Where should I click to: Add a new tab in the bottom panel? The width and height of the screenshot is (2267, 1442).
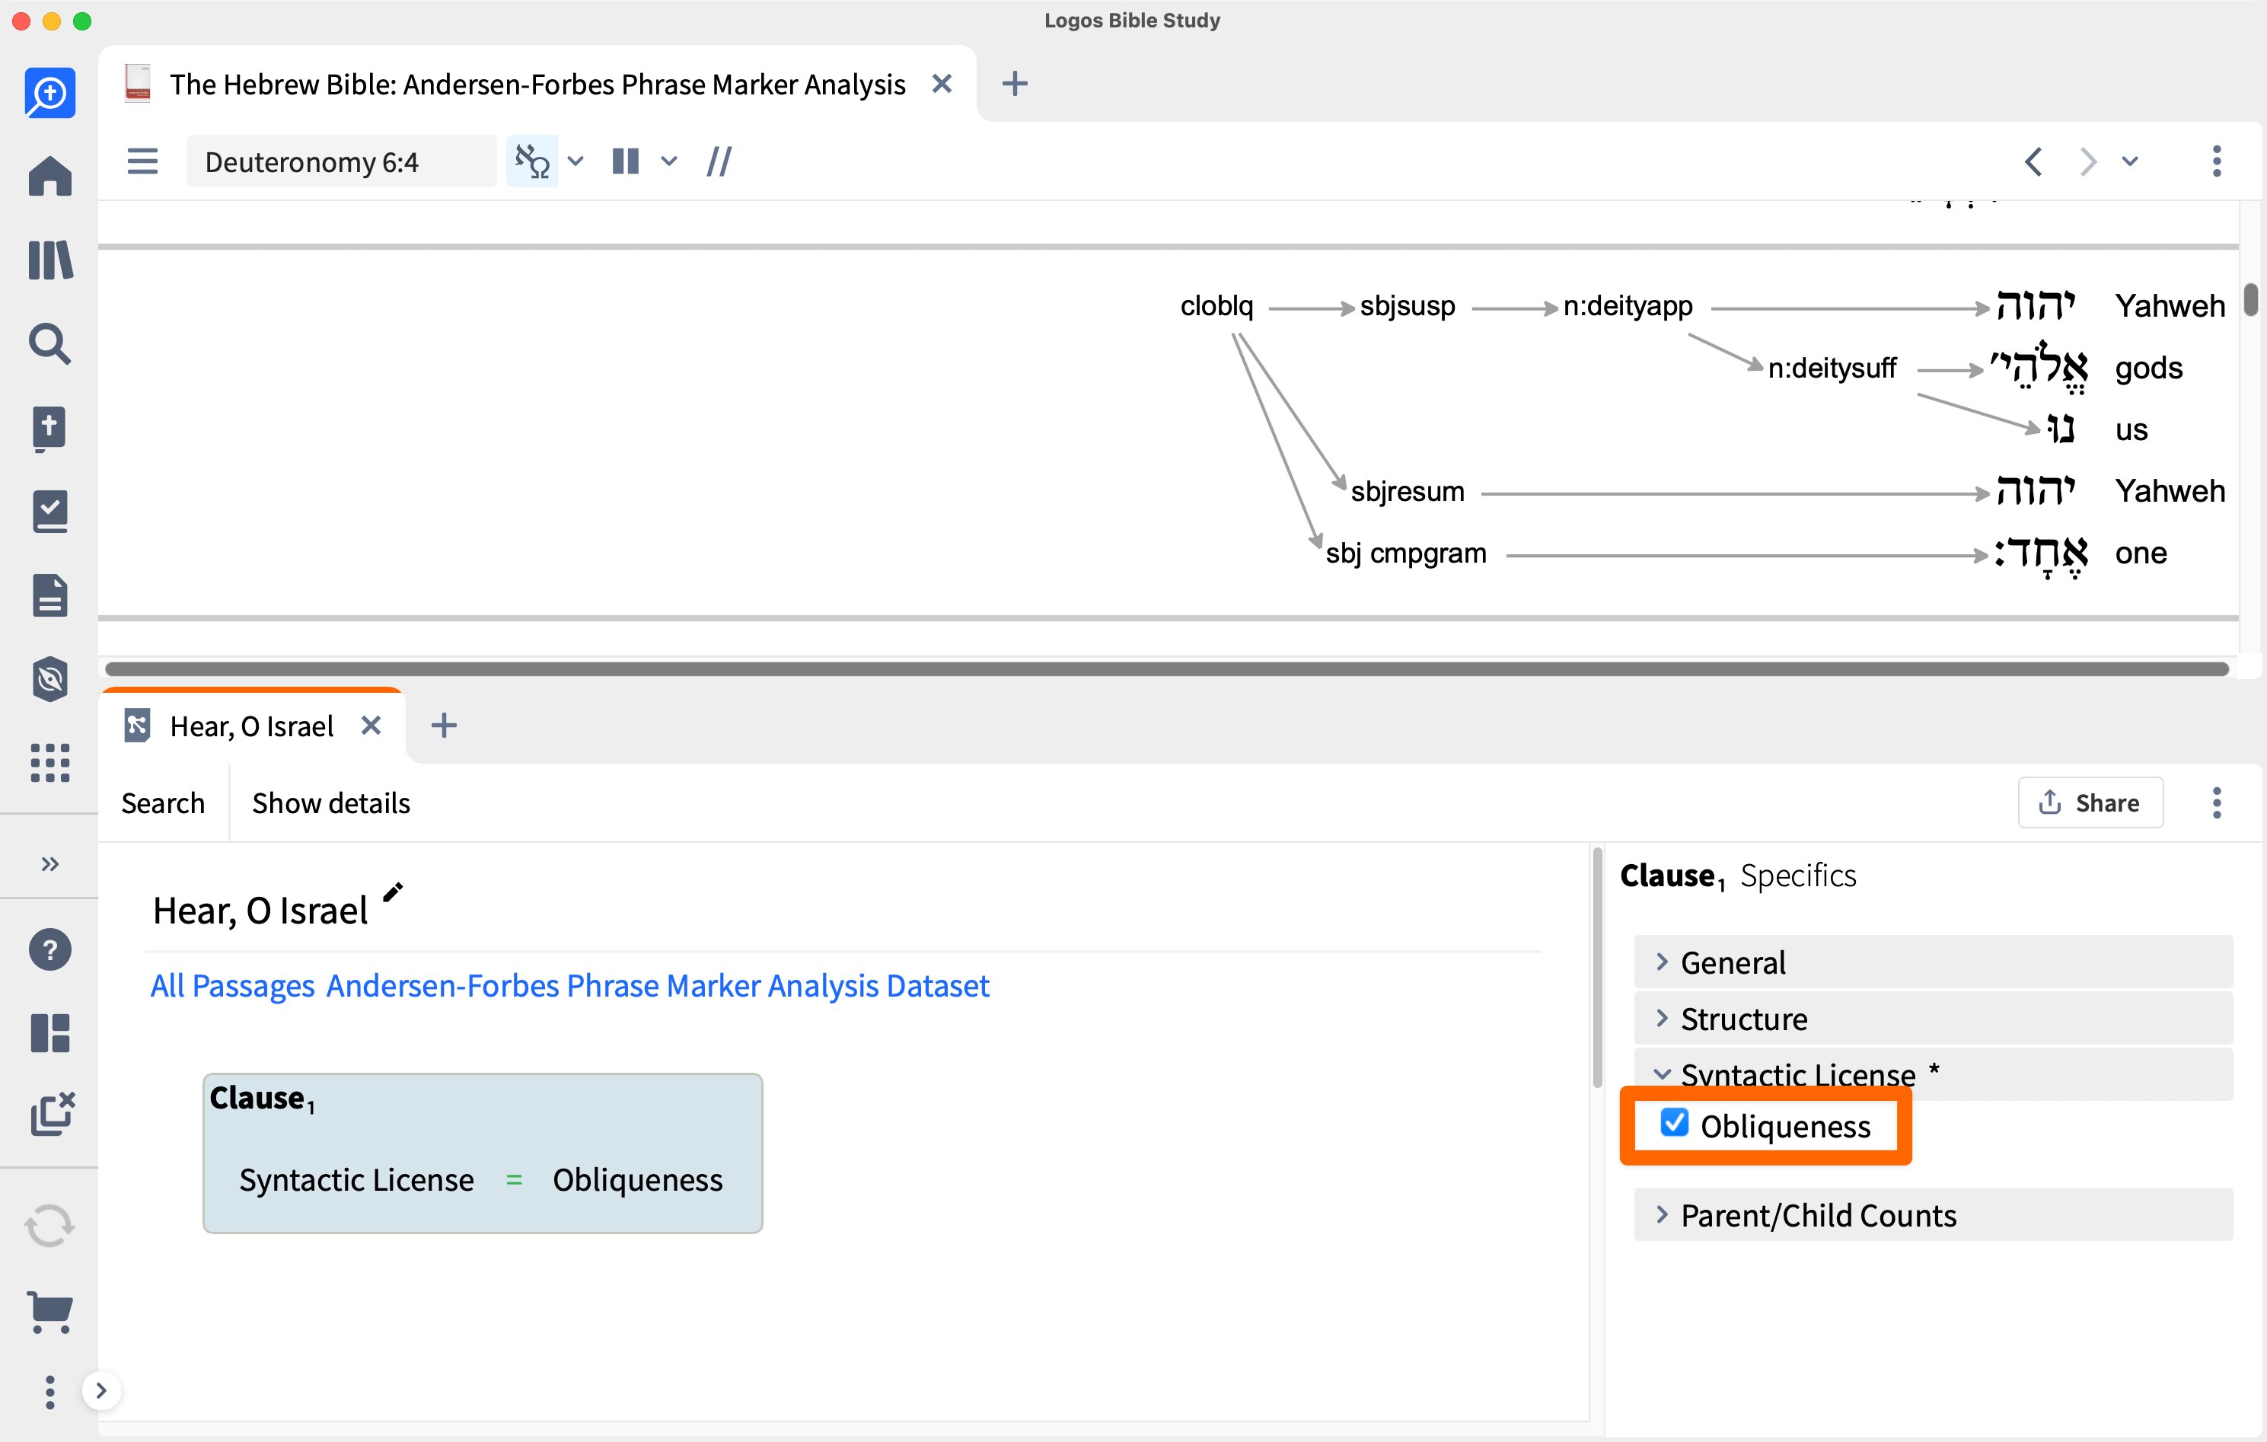(443, 726)
